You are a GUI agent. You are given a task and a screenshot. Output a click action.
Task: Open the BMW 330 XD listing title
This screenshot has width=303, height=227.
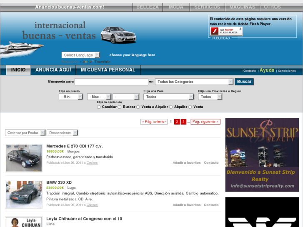59,182
